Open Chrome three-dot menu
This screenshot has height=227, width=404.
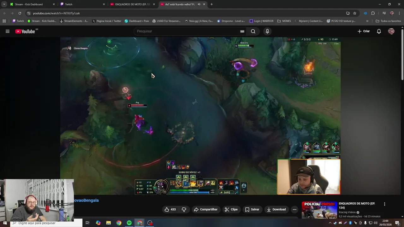(x=399, y=13)
